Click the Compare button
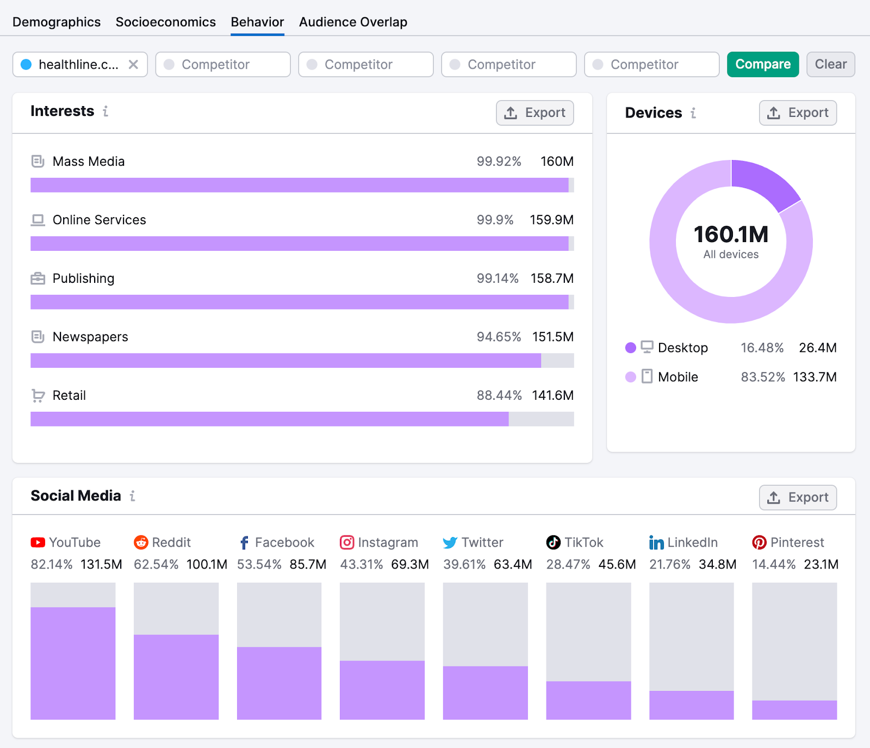 coord(762,64)
